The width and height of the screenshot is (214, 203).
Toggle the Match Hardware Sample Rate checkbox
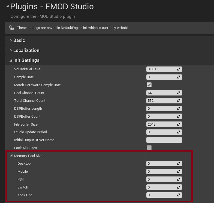[x=149, y=85]
